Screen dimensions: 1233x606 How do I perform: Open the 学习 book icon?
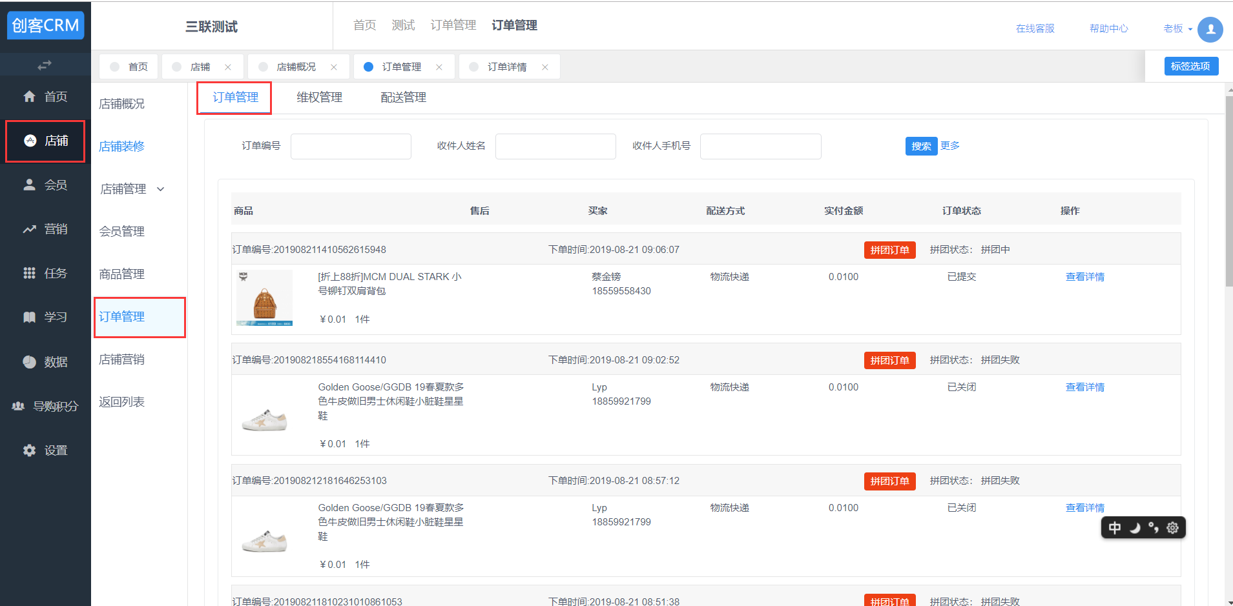(30, 318)
